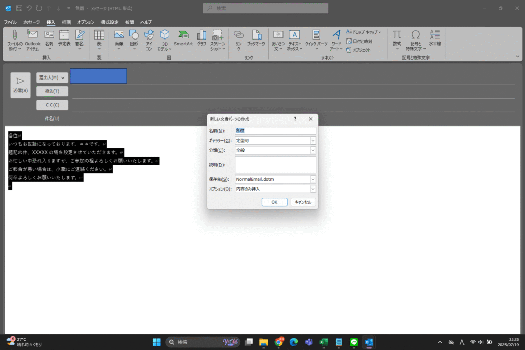Click Drop Cap (ドロップキャップ)
This screenshot has width=525, height=350.
point(364,32)
